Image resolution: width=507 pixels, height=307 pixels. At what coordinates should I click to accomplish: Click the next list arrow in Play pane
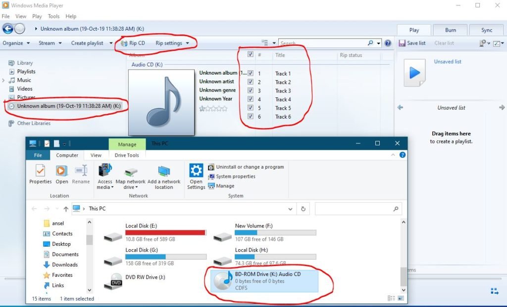(502, 107)
